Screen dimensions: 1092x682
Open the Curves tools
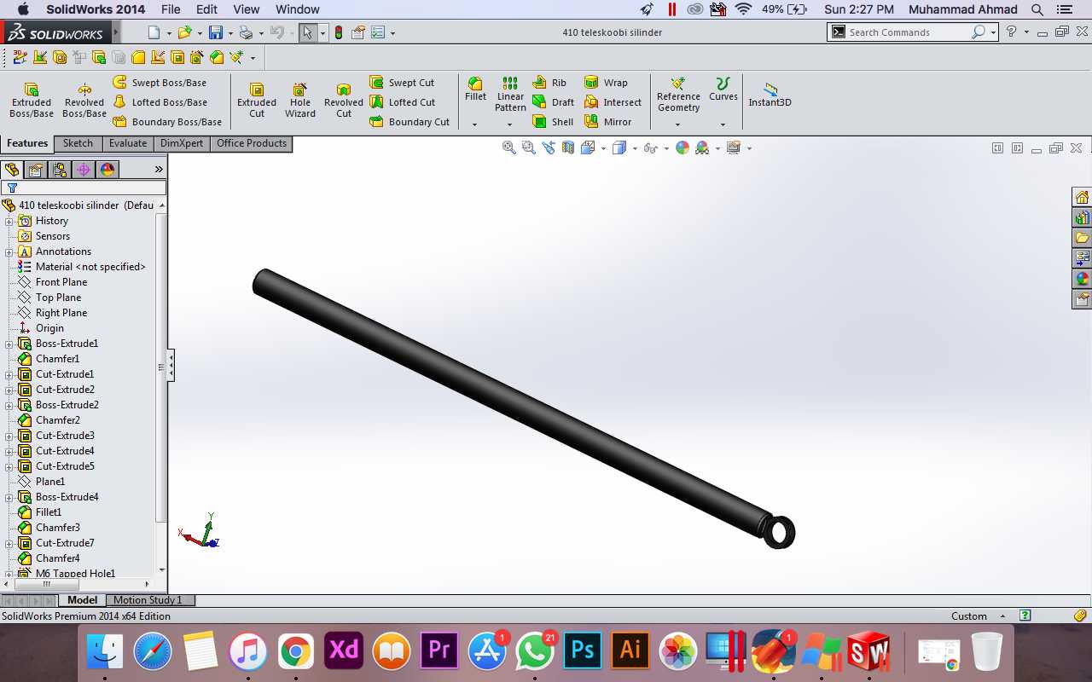coord(723,90)
